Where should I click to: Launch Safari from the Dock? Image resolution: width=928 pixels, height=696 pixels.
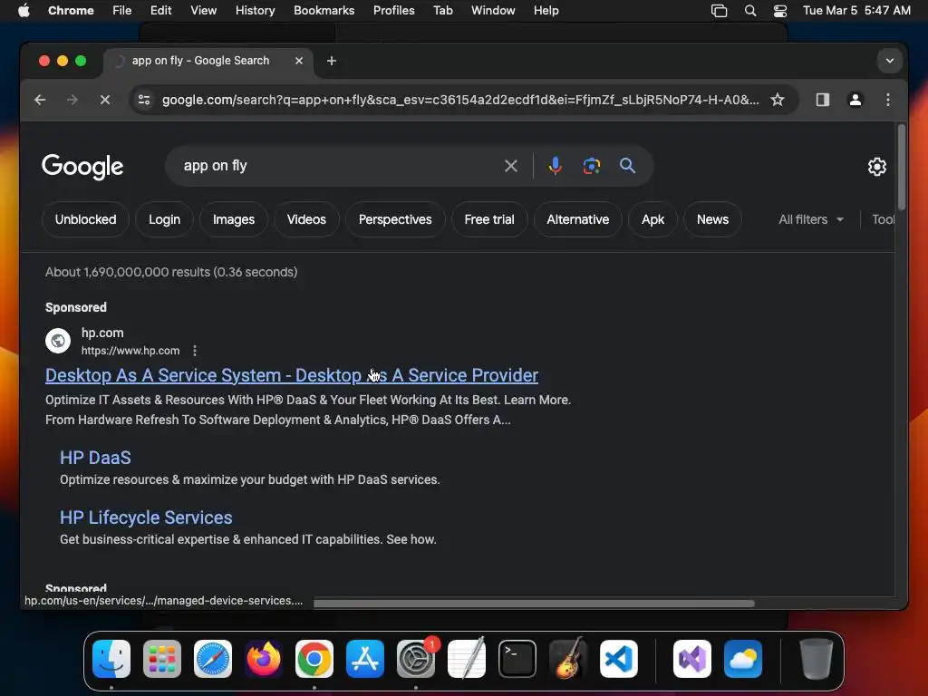213,659
